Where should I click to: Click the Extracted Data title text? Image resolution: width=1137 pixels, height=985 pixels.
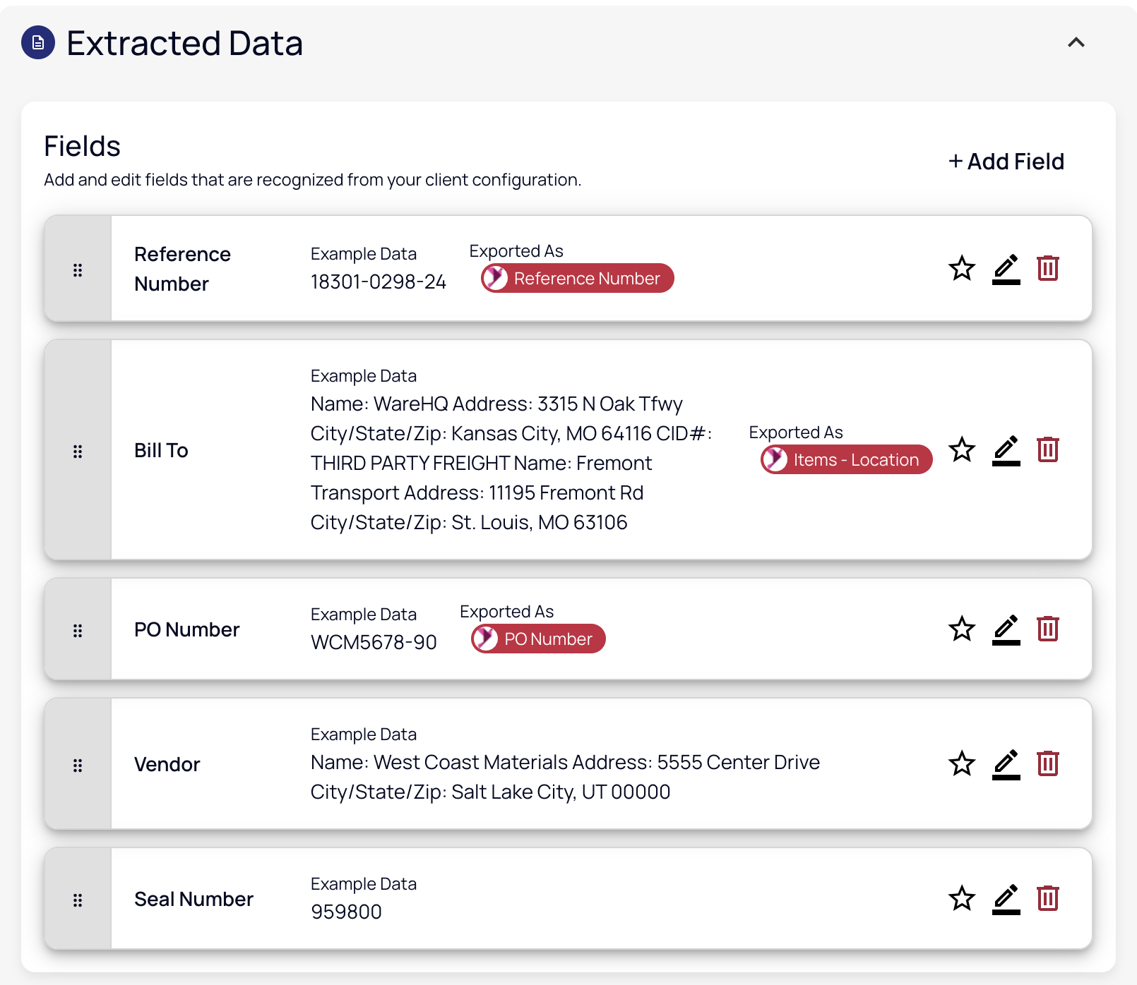tap(185, 43)
